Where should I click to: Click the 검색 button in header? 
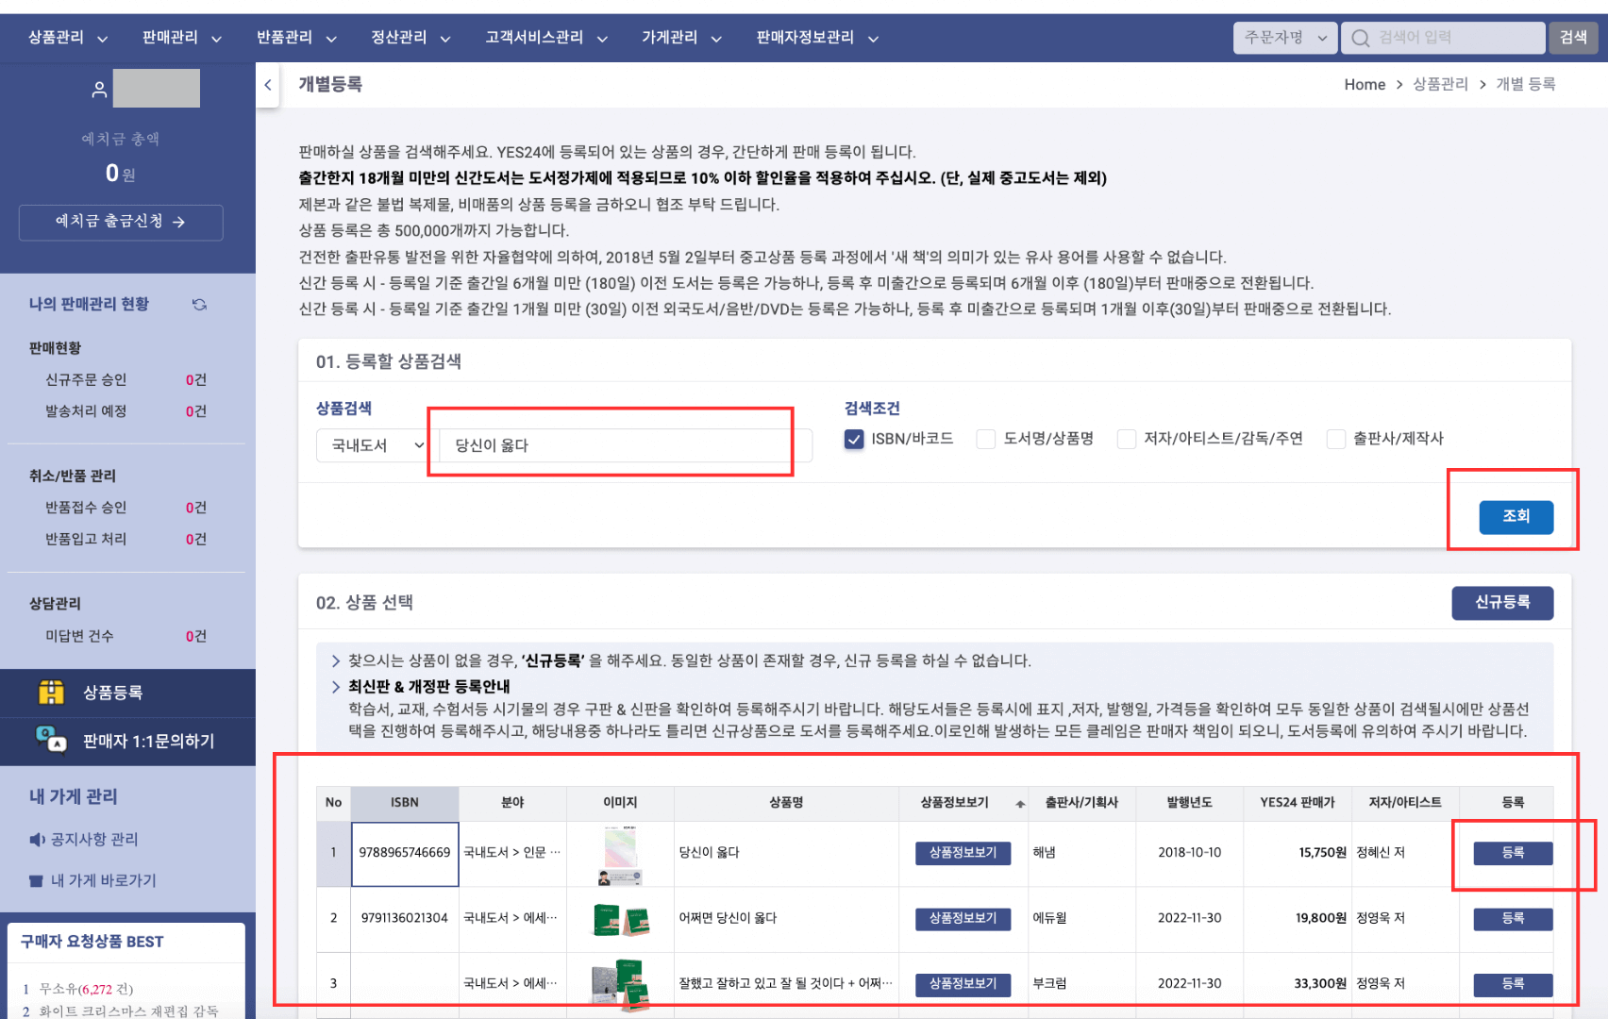1573,38
